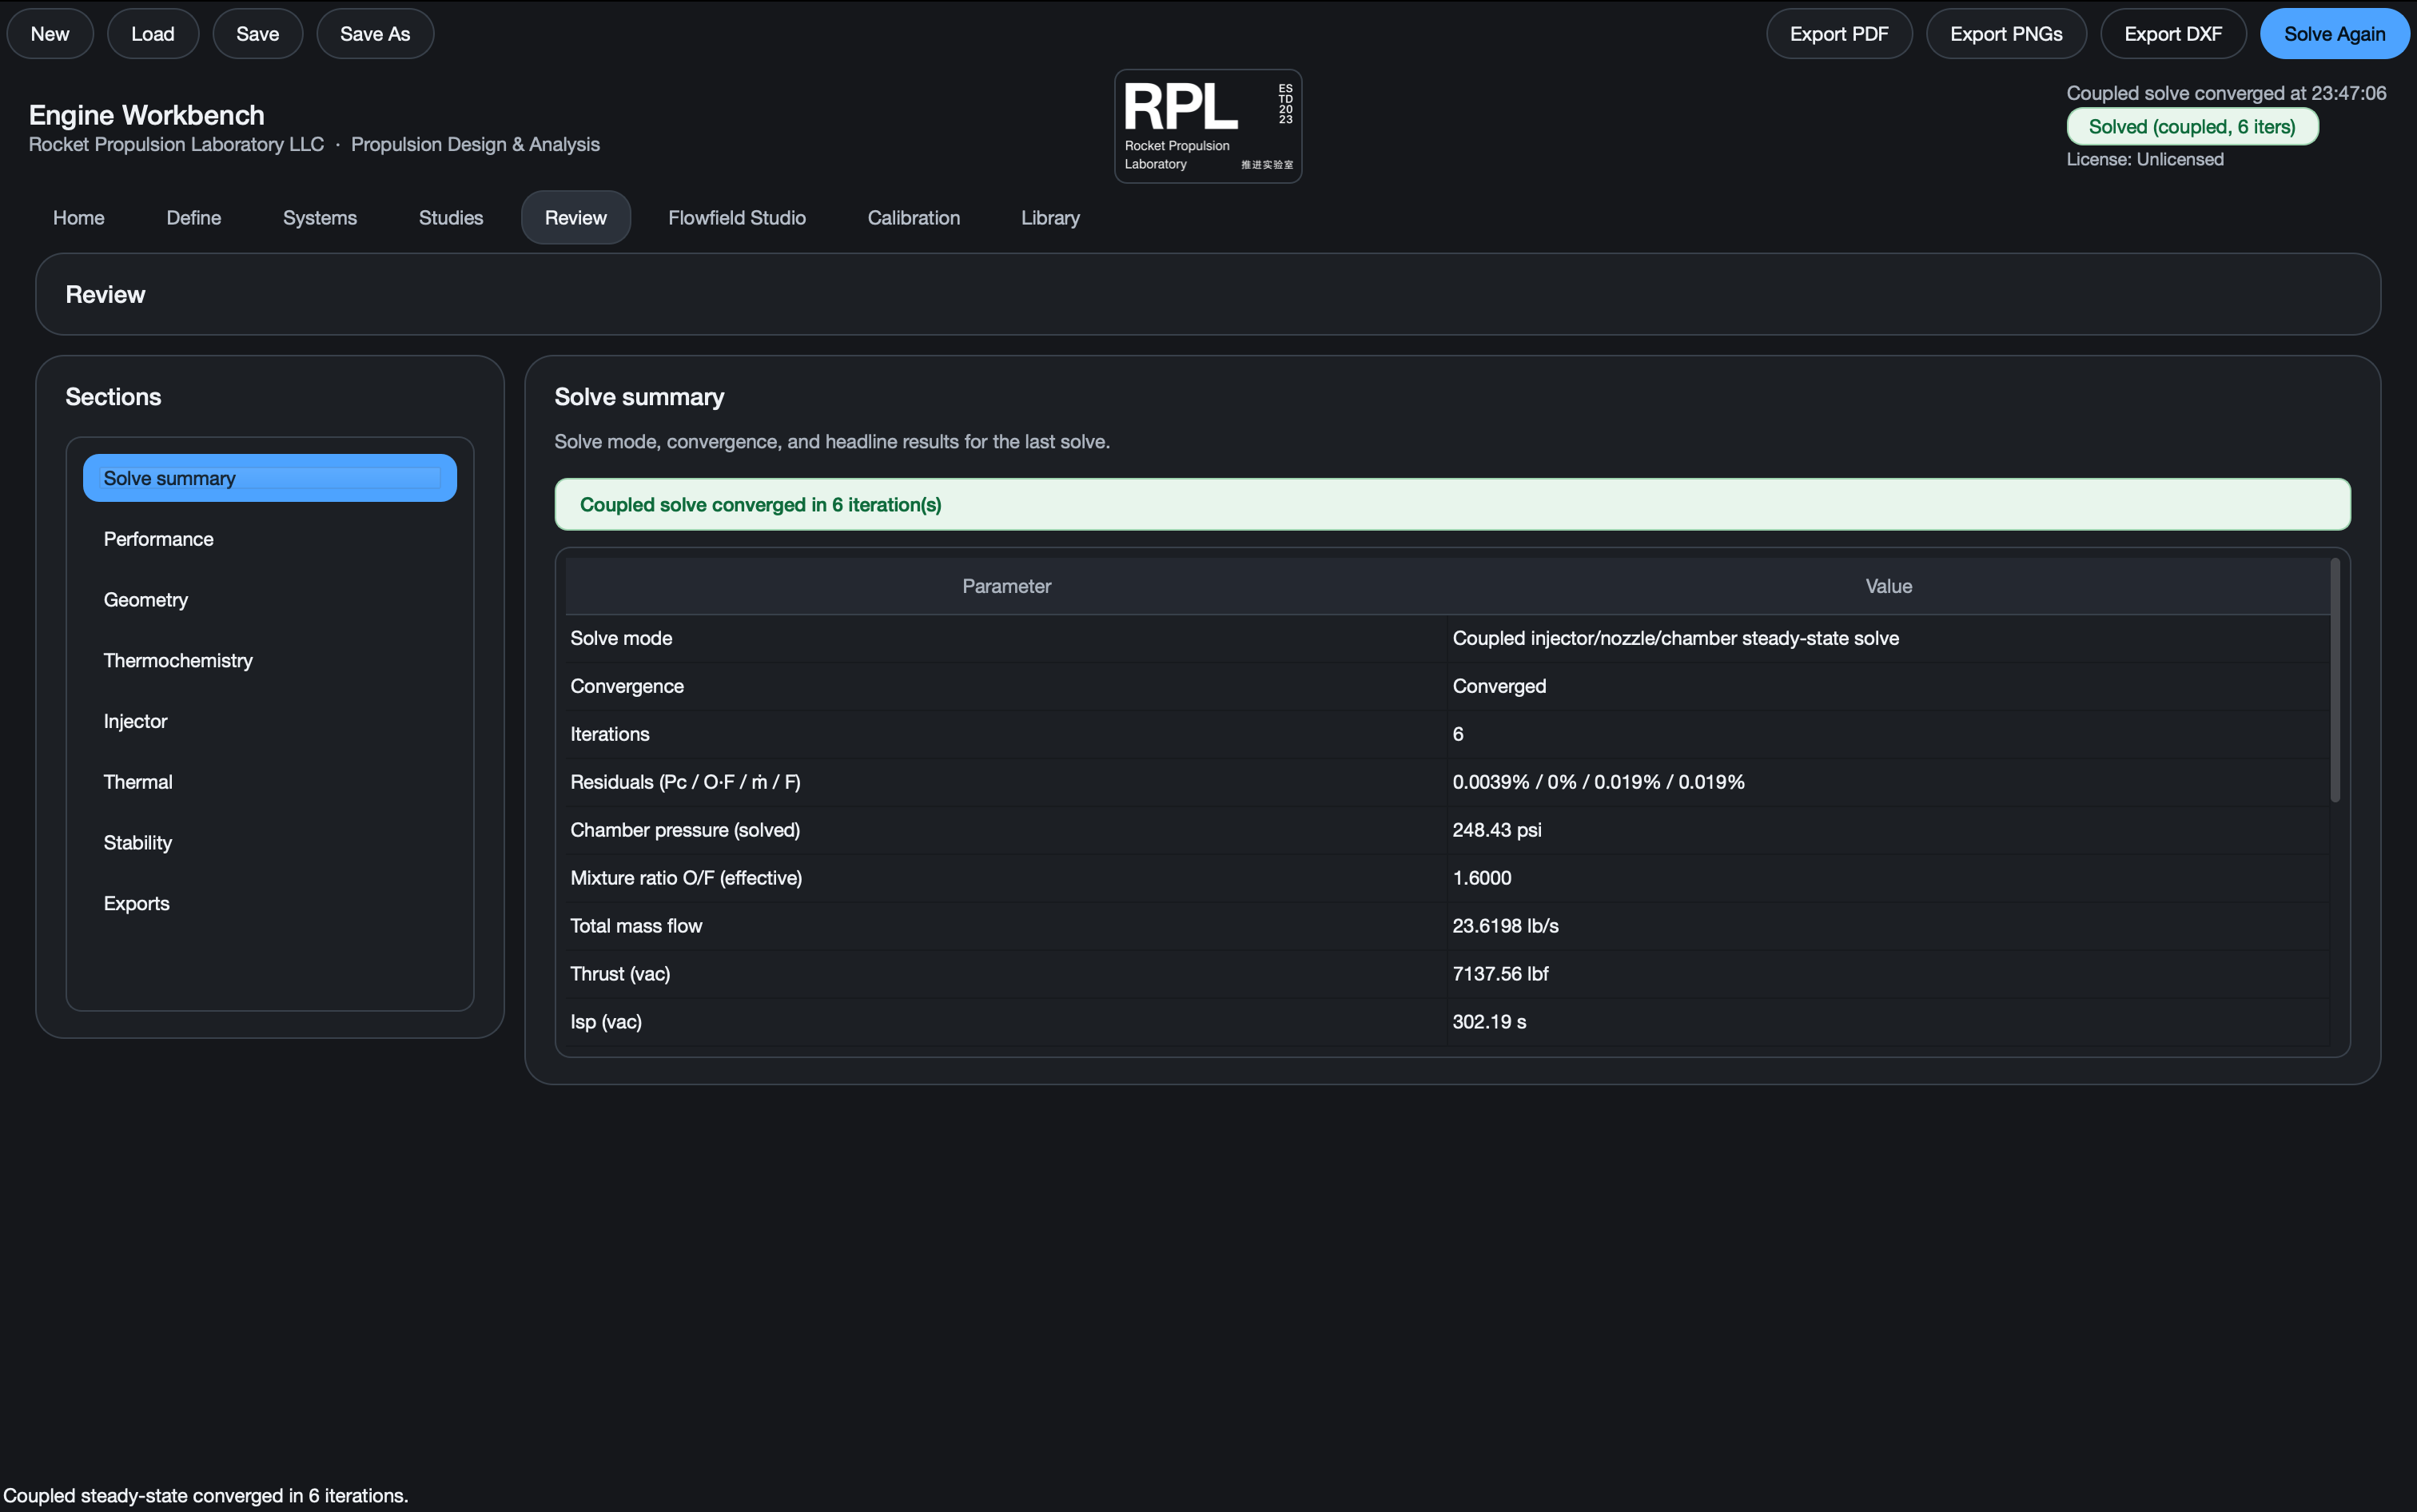2417x1512 pixels.
Task: Open Flowfield Studio tab
Action: tap(737, 218)
